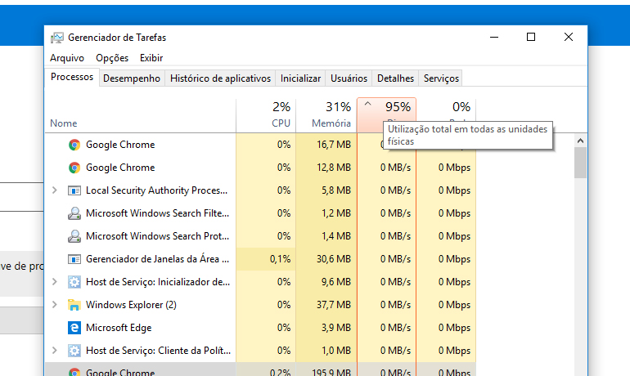Open the Usuários tab
The height and width of the screenshot is (376, 630).
pos(349,78)
